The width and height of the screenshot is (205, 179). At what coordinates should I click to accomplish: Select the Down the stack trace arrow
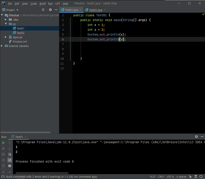10,149
